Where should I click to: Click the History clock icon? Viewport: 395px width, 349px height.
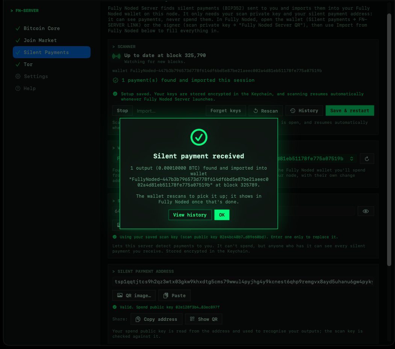pos(293,111)
